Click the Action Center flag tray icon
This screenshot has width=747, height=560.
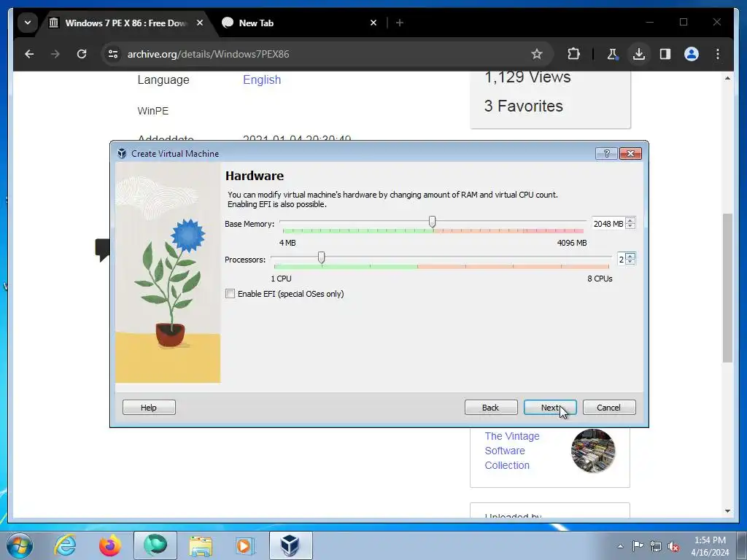coord(638,546)
